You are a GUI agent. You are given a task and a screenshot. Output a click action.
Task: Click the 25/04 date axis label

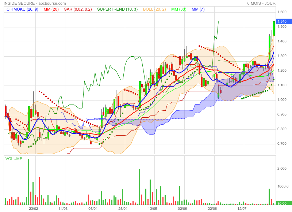click(x=123, y=208)
